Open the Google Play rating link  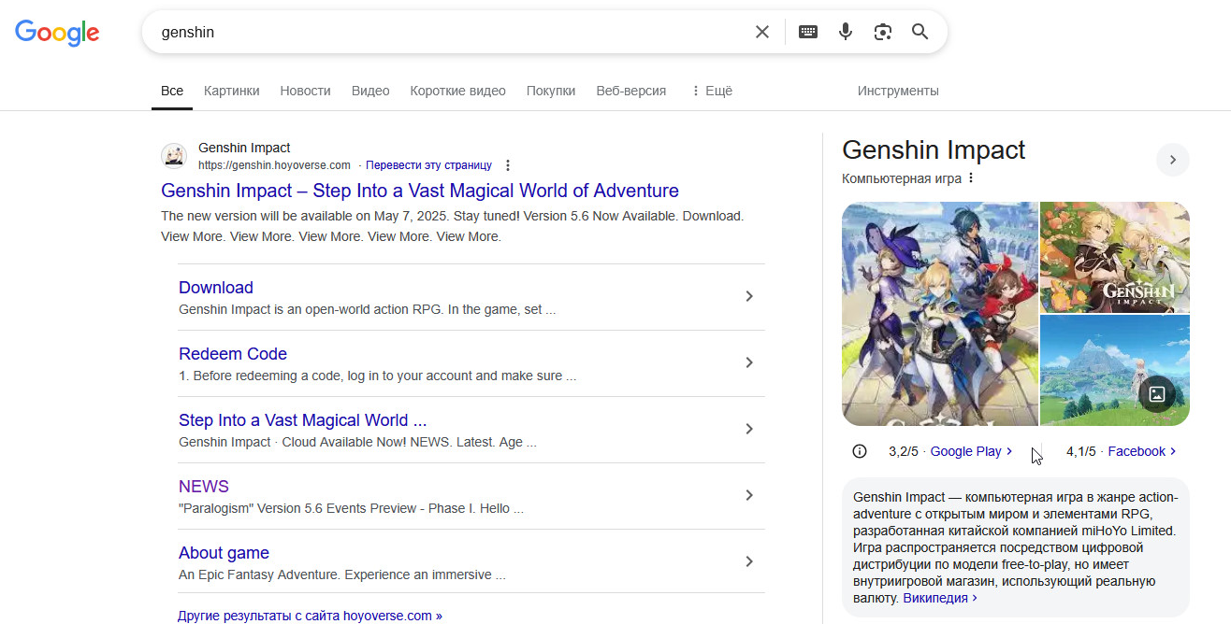point(971,451)
